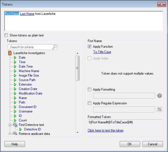Uncheck the Apply Function checkbox

[89, 47]
